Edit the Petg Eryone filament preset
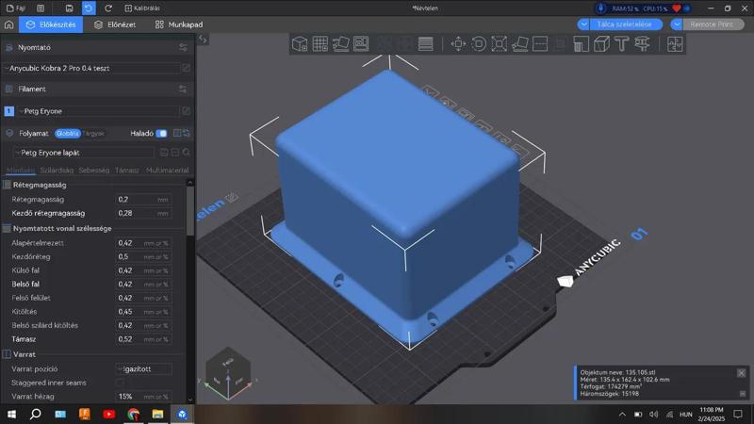 186,111
